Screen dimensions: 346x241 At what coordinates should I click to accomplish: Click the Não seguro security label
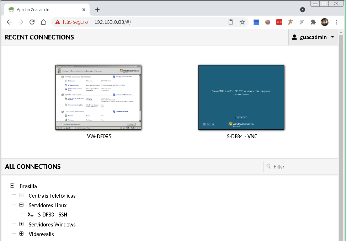(75, 22)
